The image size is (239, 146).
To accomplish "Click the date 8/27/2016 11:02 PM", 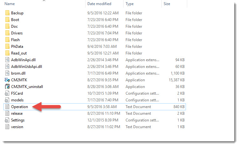I will (x=104, y=127).
